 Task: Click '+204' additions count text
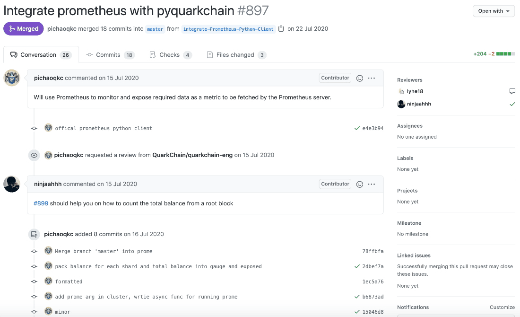pos(480,54)
